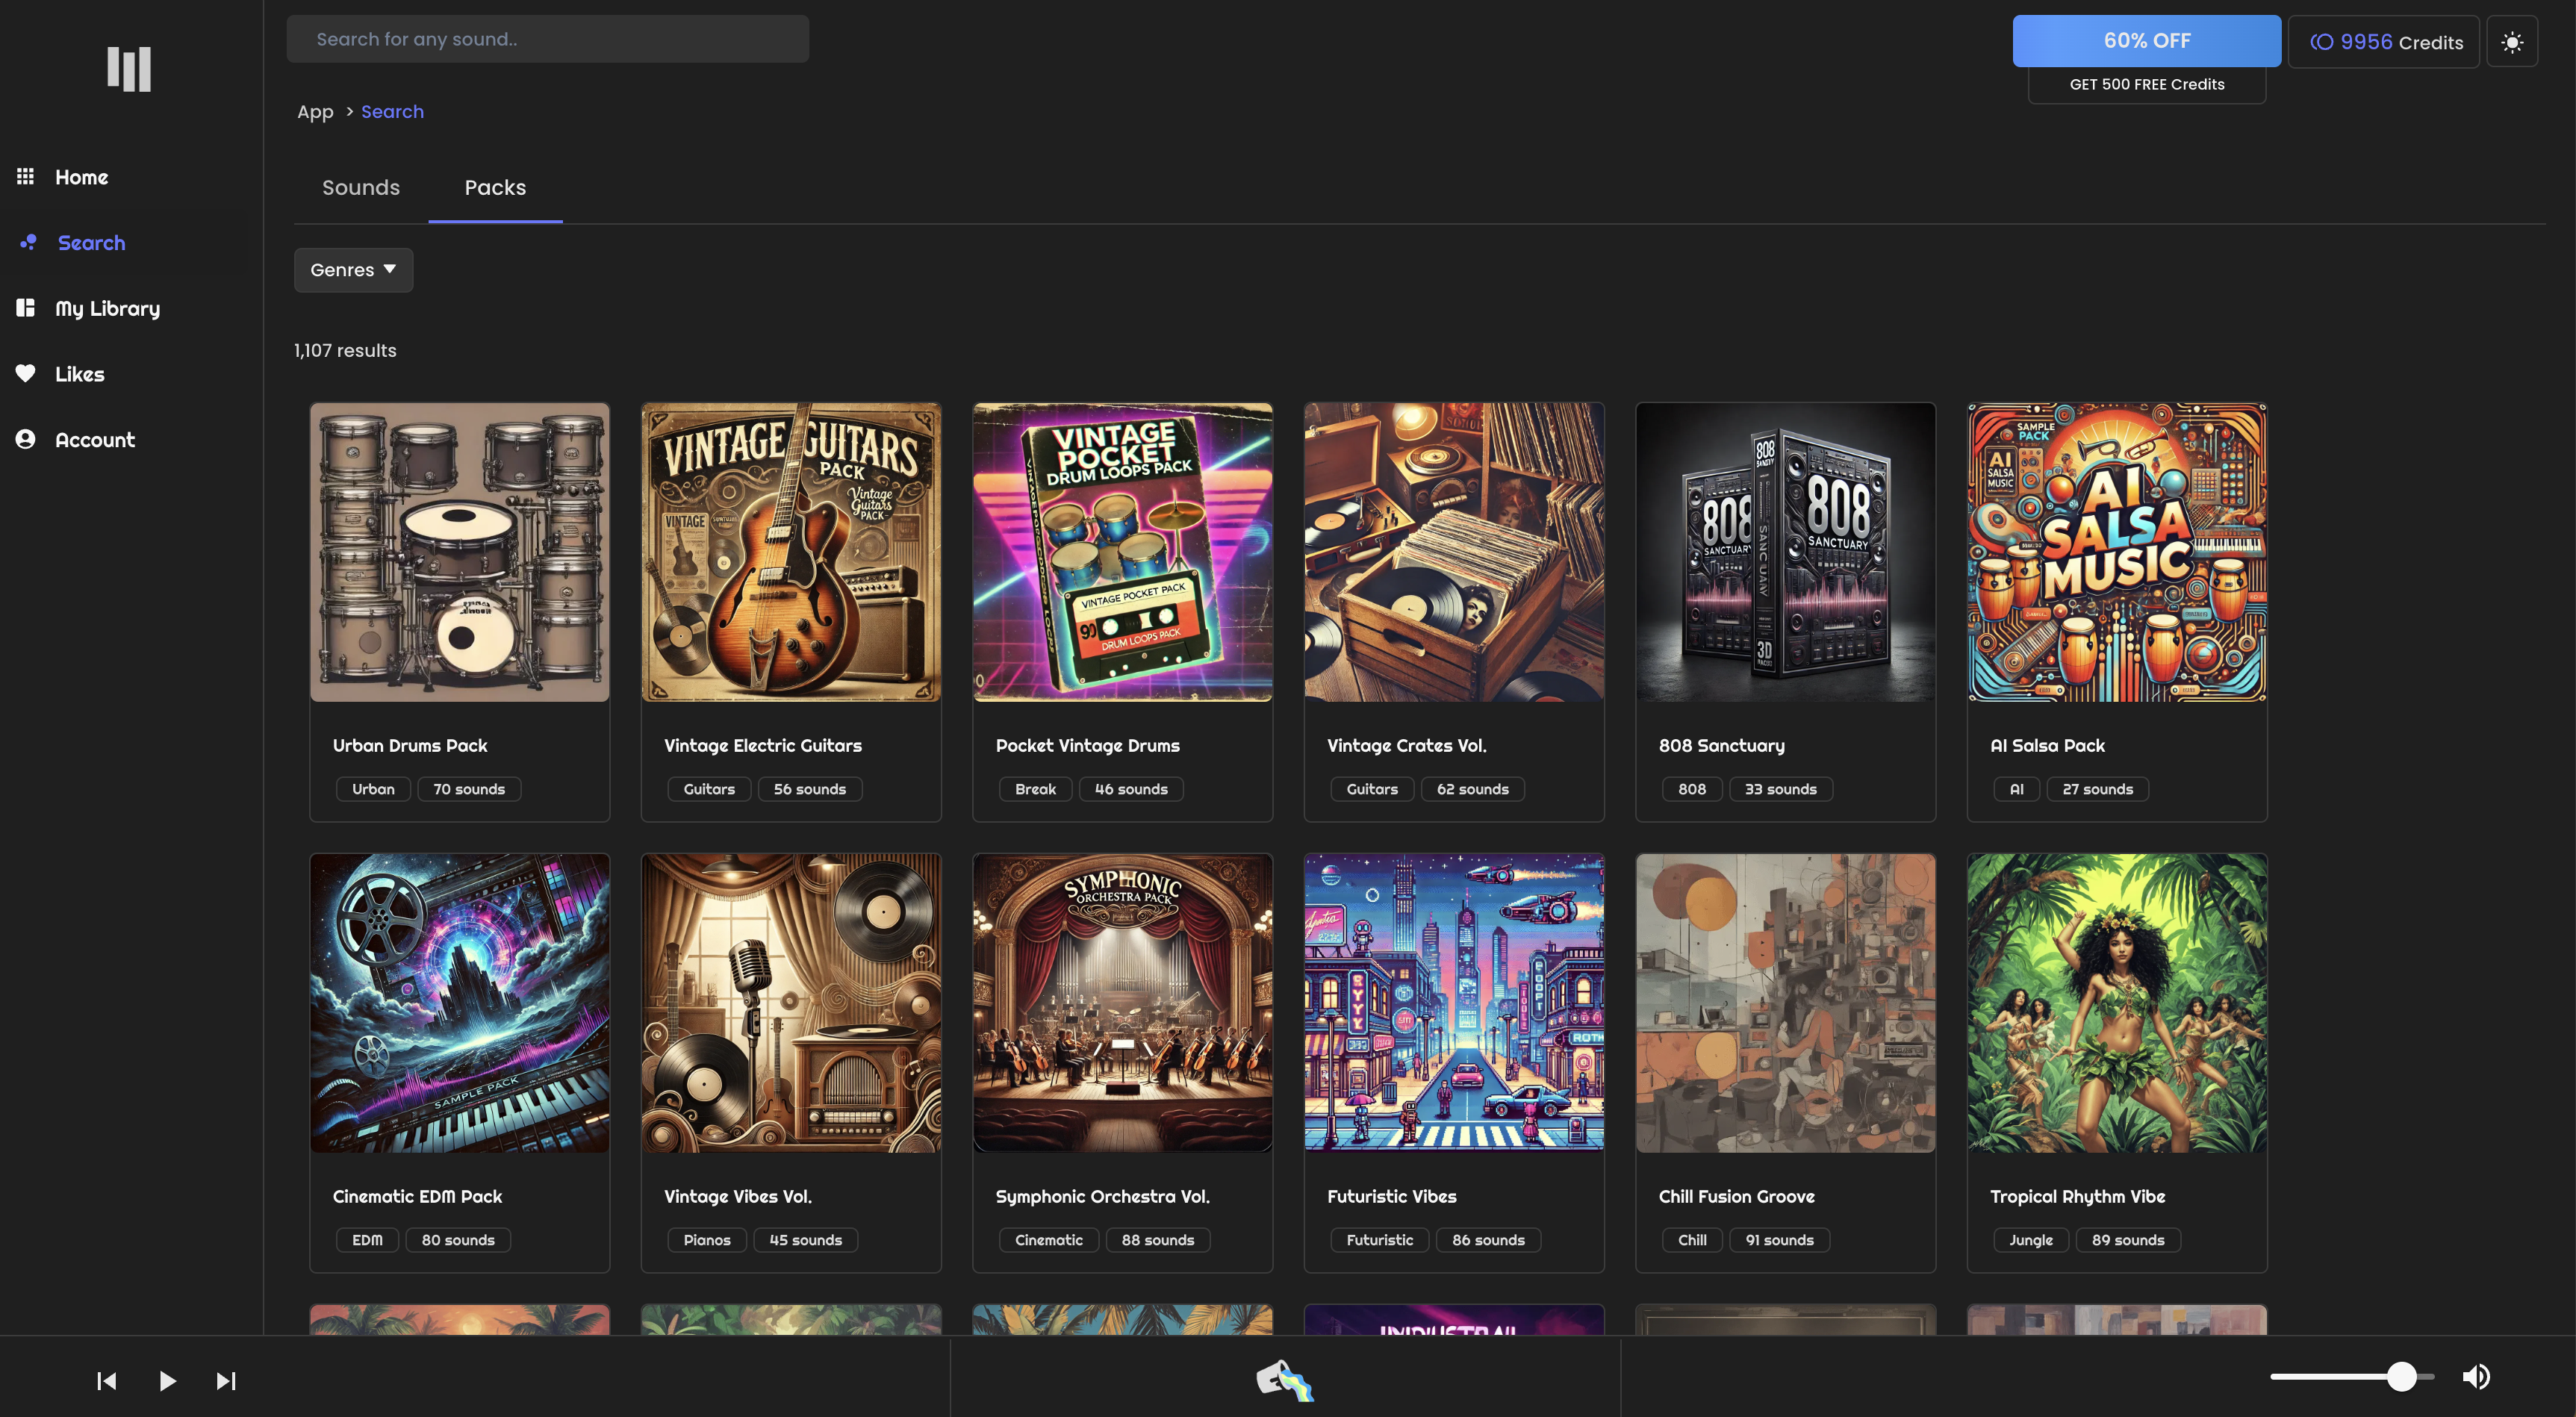Click the volume slider handle

pos(2401,1377)
